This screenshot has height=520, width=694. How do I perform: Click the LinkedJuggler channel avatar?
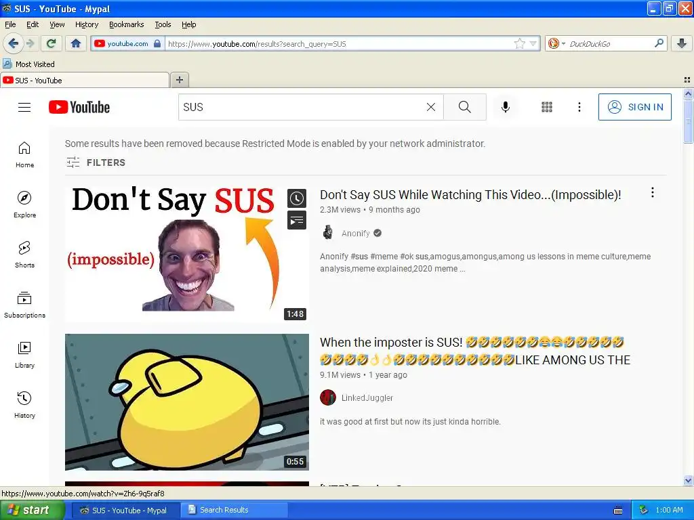click(x=328, y=397)
